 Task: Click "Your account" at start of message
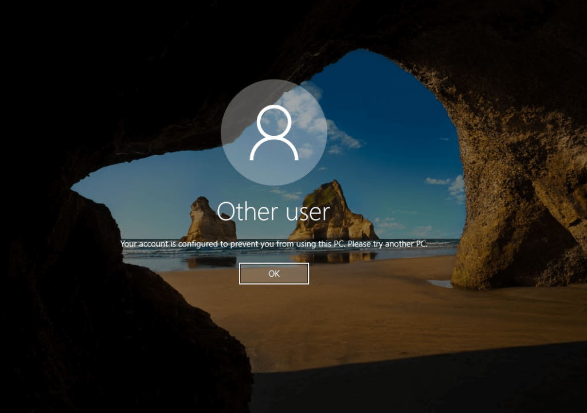(140, 244)
